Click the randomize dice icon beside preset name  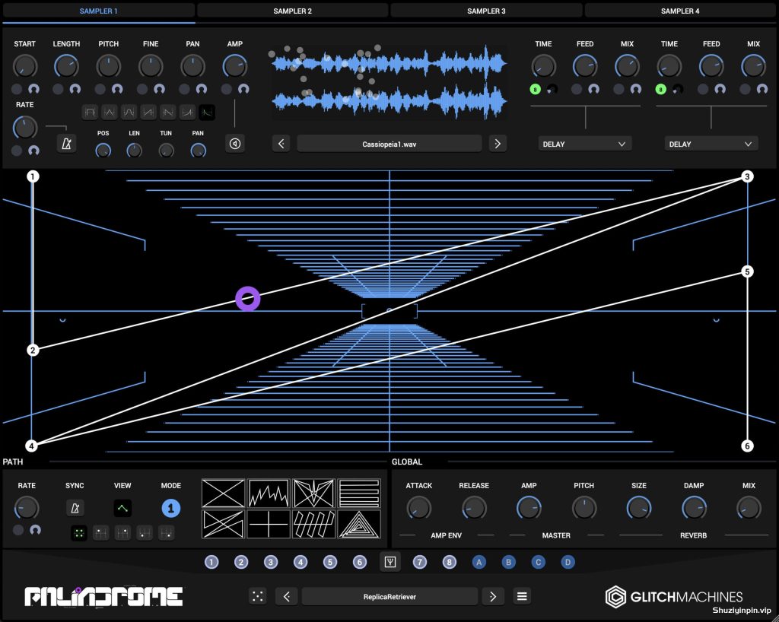click(x=258, y=596)
